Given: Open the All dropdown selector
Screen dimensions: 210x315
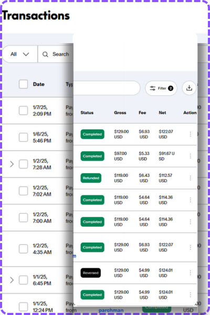Looking at the screenshot, I should point(20,54).
